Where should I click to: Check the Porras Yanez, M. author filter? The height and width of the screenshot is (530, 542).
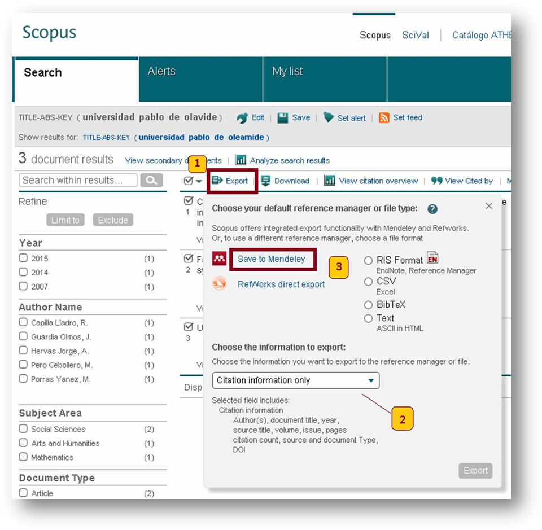(23, 378)
